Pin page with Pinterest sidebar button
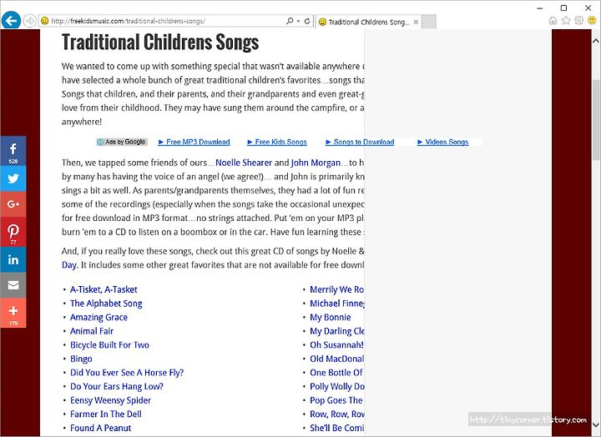Viewport: 601px width, 437px height. [13, 232]
